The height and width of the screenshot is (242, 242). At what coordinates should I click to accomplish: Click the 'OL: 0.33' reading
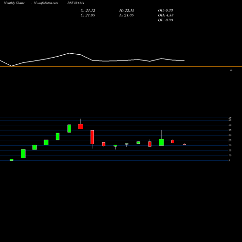coord(166,20)
